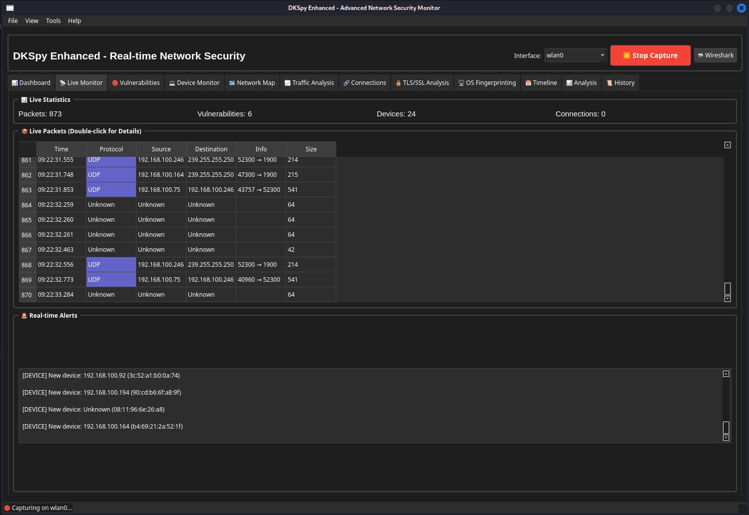The width and height of the screenshot is (749, 515).
Task: Switch to the OS Fingerprinting tab
Action: (487, 83)
